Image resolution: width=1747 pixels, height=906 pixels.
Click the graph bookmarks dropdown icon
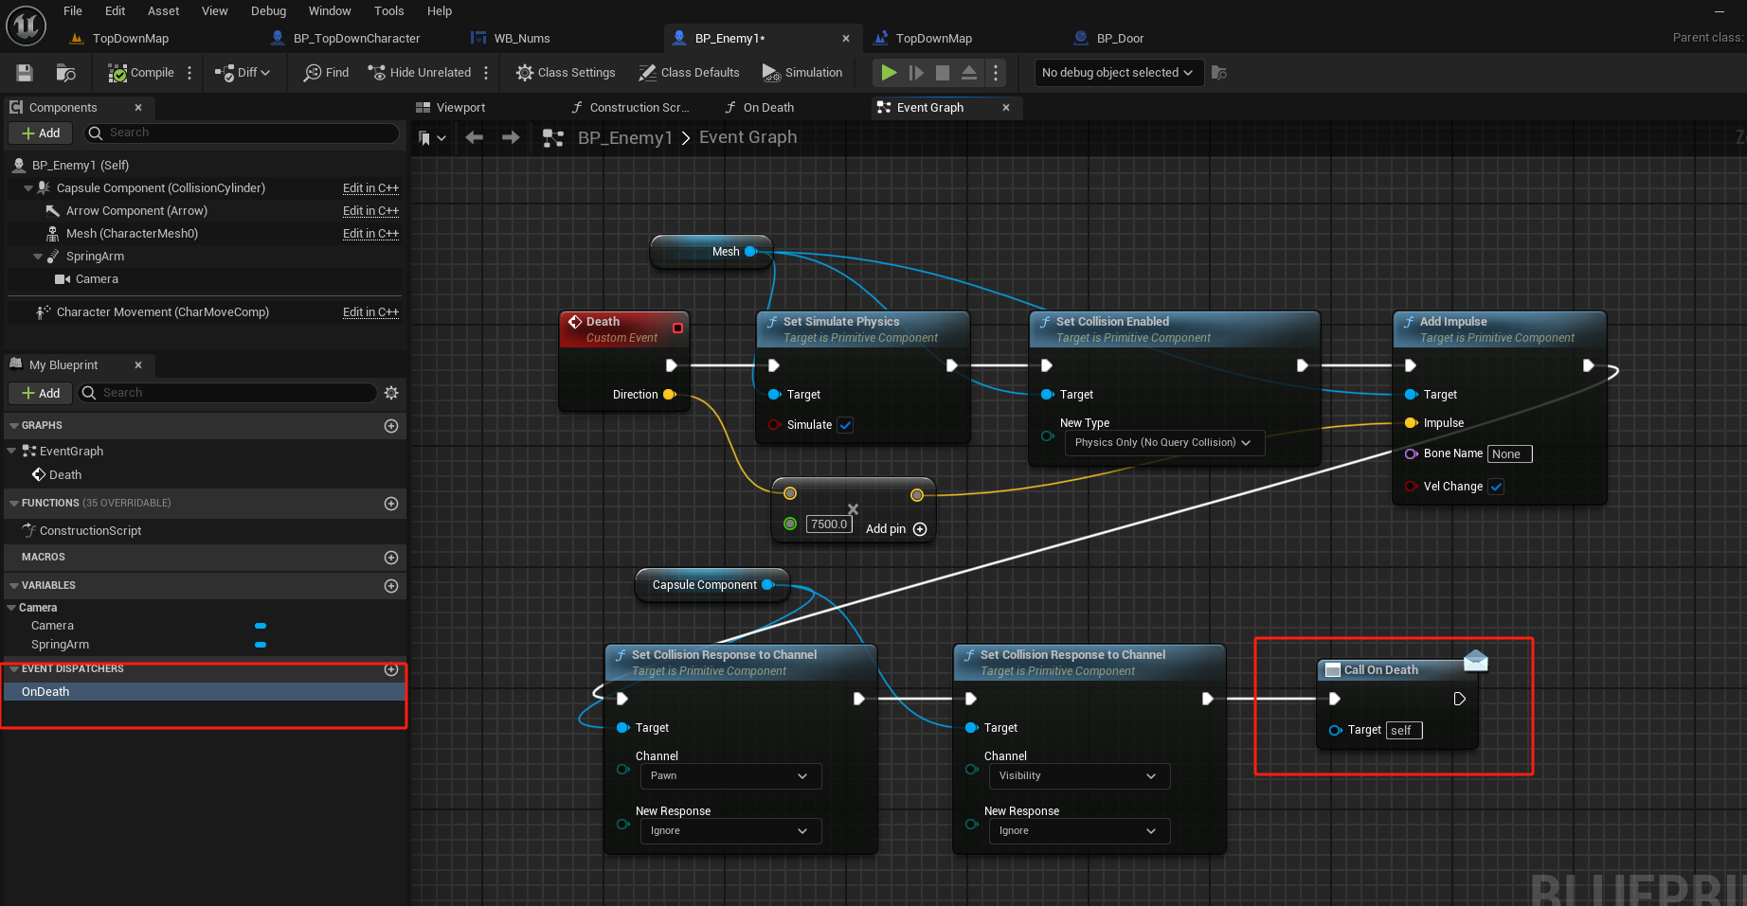[432, 138]
